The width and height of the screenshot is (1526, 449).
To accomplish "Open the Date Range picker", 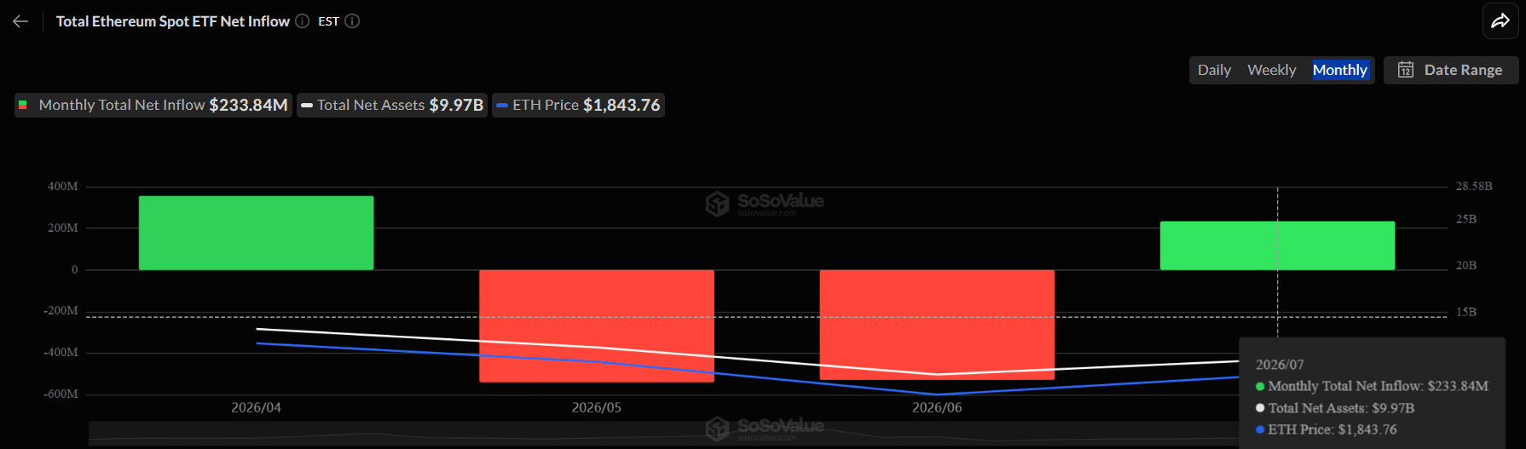I will pyautogui.click(x=1451, y=70).
